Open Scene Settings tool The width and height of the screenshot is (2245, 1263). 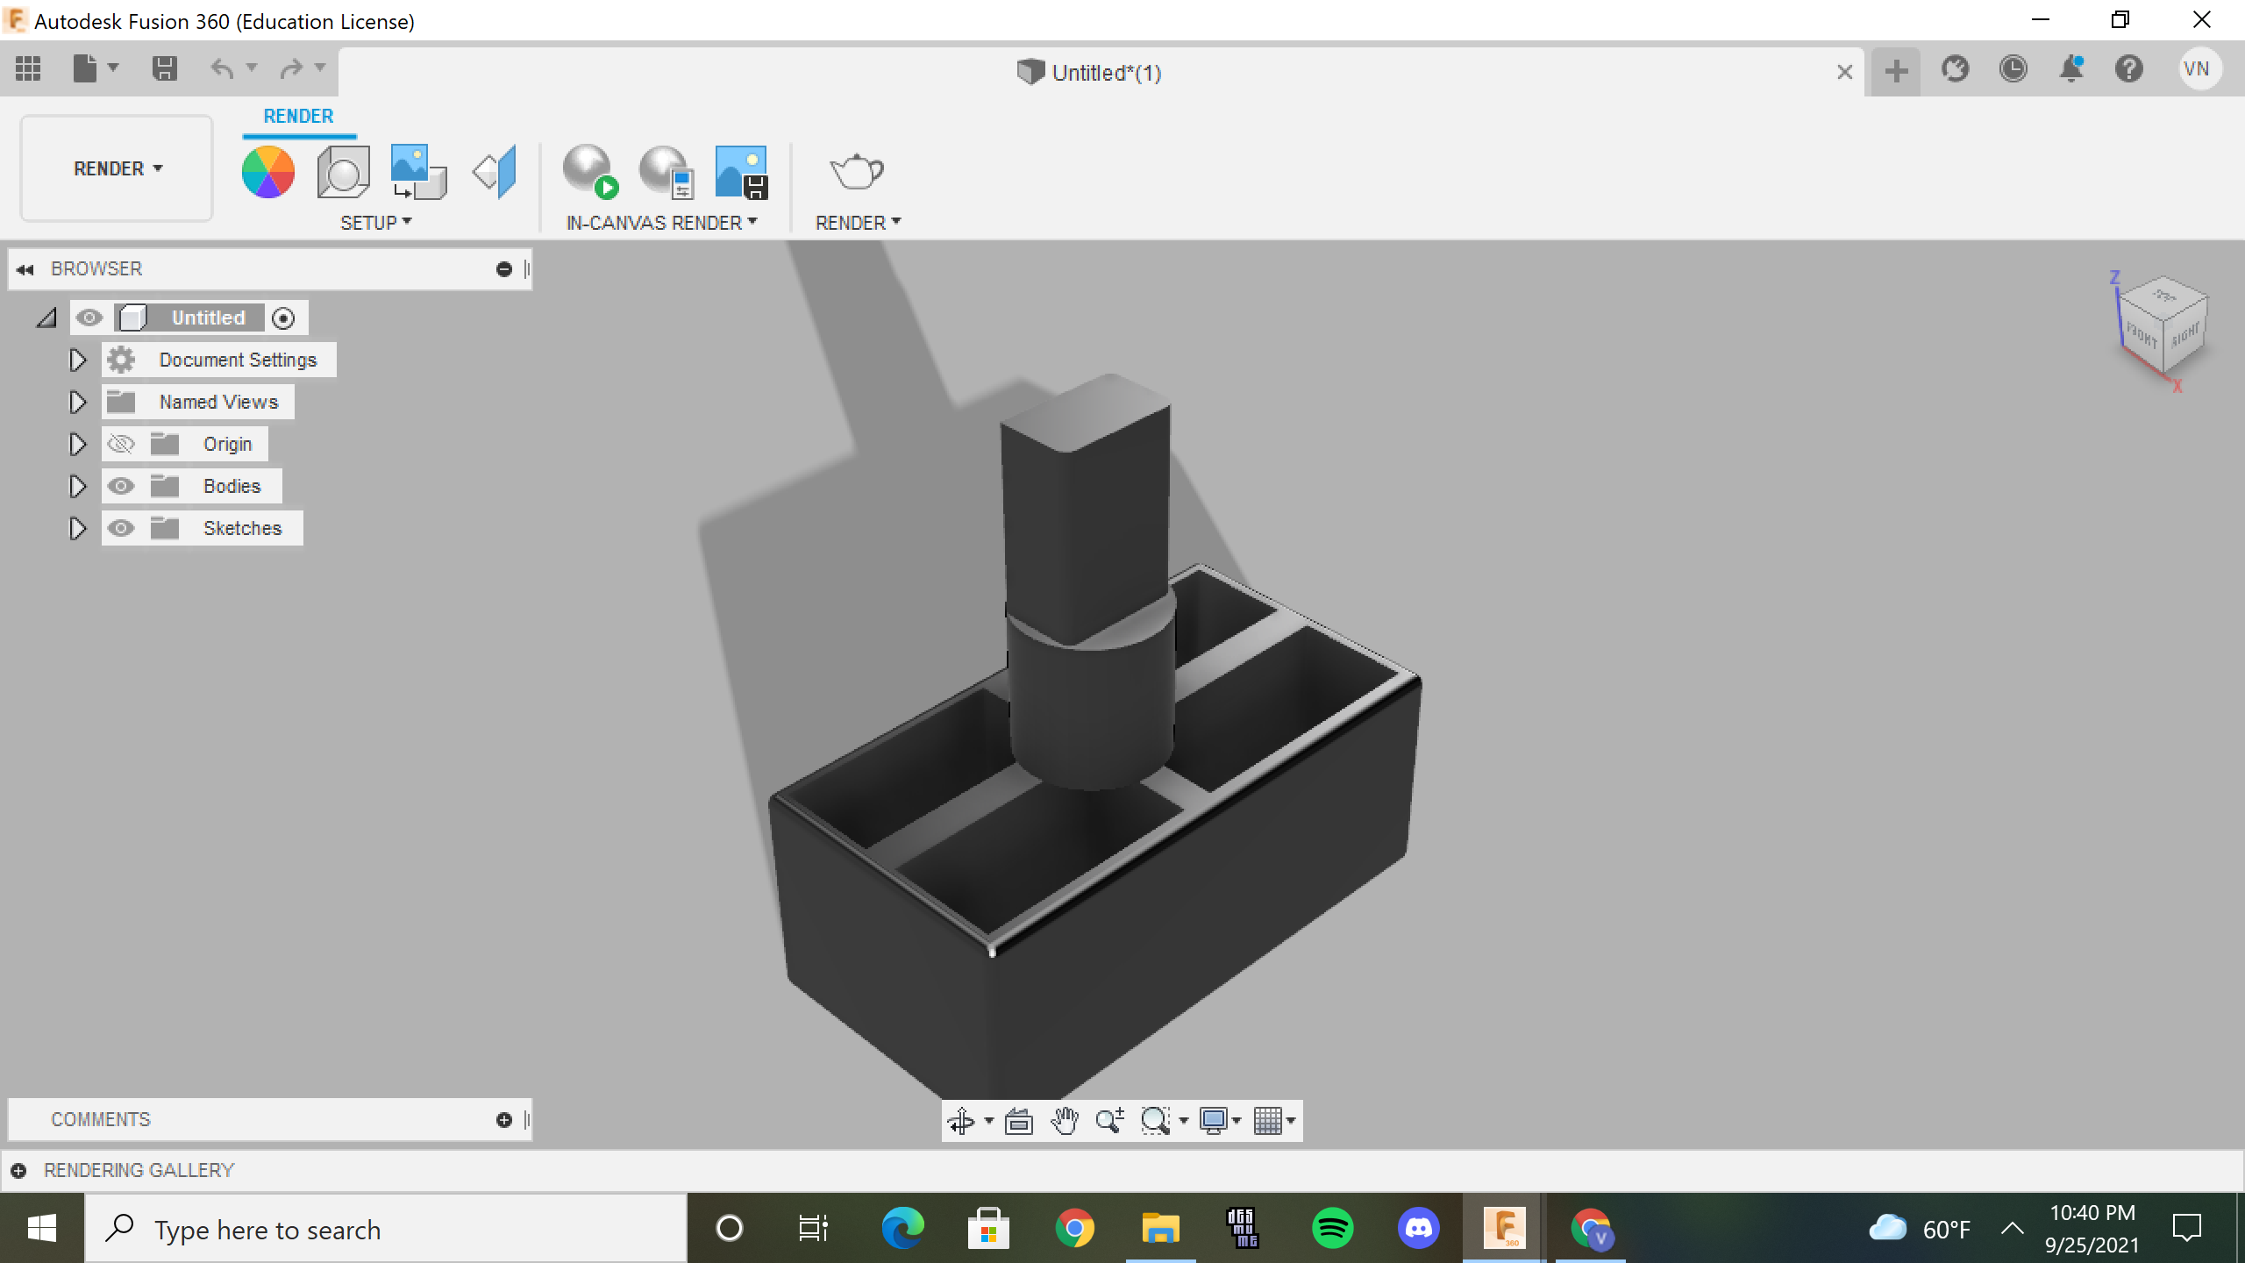coord(343,172)
